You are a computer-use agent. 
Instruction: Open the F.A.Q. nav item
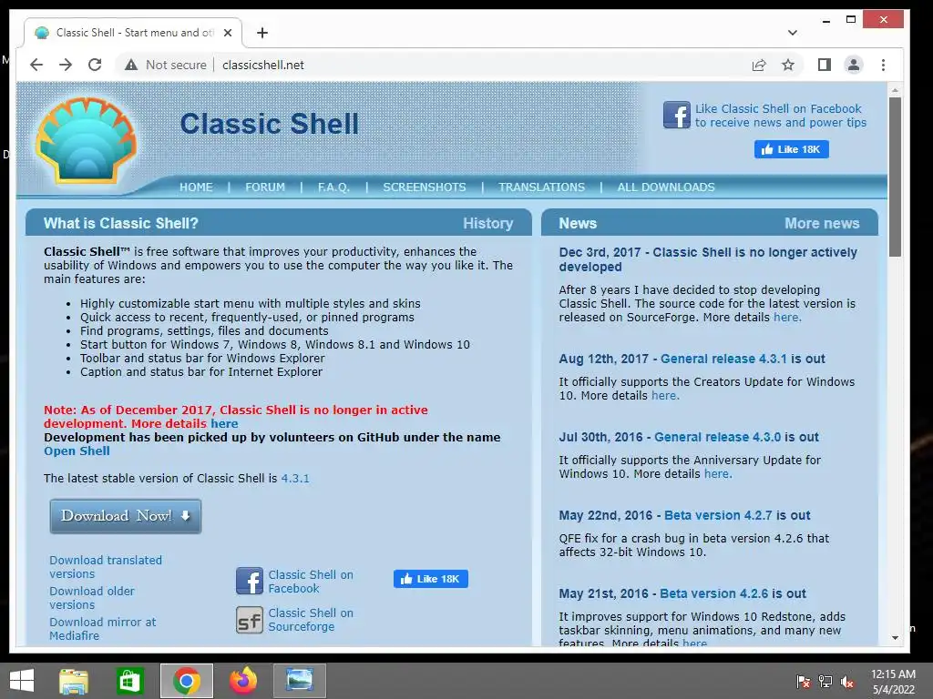333,187
